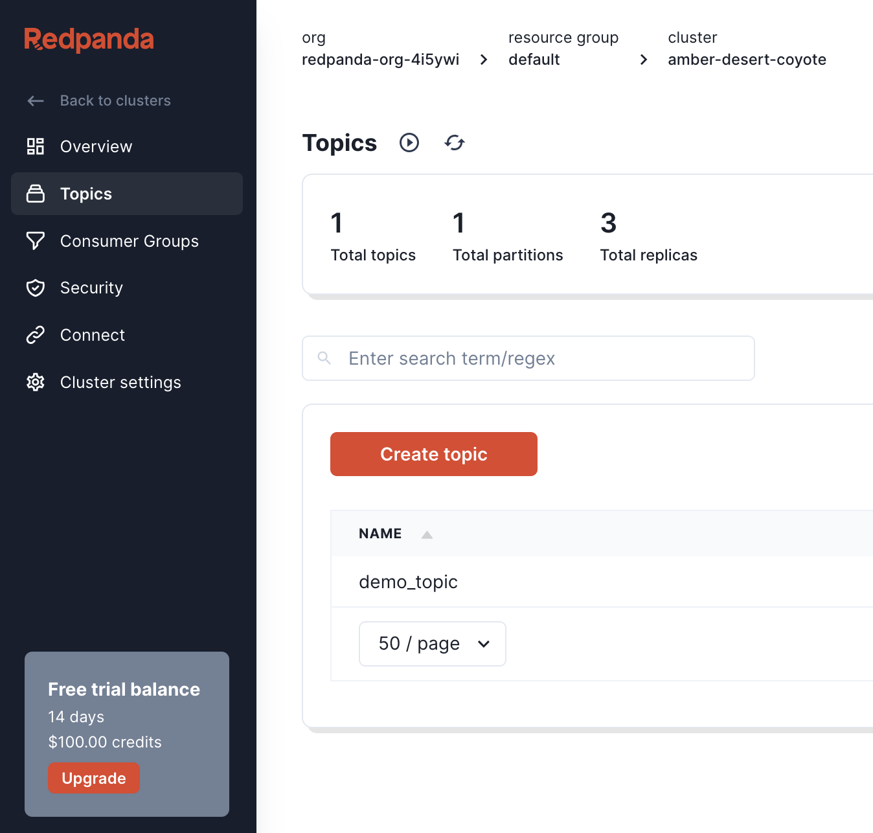Select the amber-desert-coyote cluster breadcrumb
This screenshot has width=873, height=833.
747,60
